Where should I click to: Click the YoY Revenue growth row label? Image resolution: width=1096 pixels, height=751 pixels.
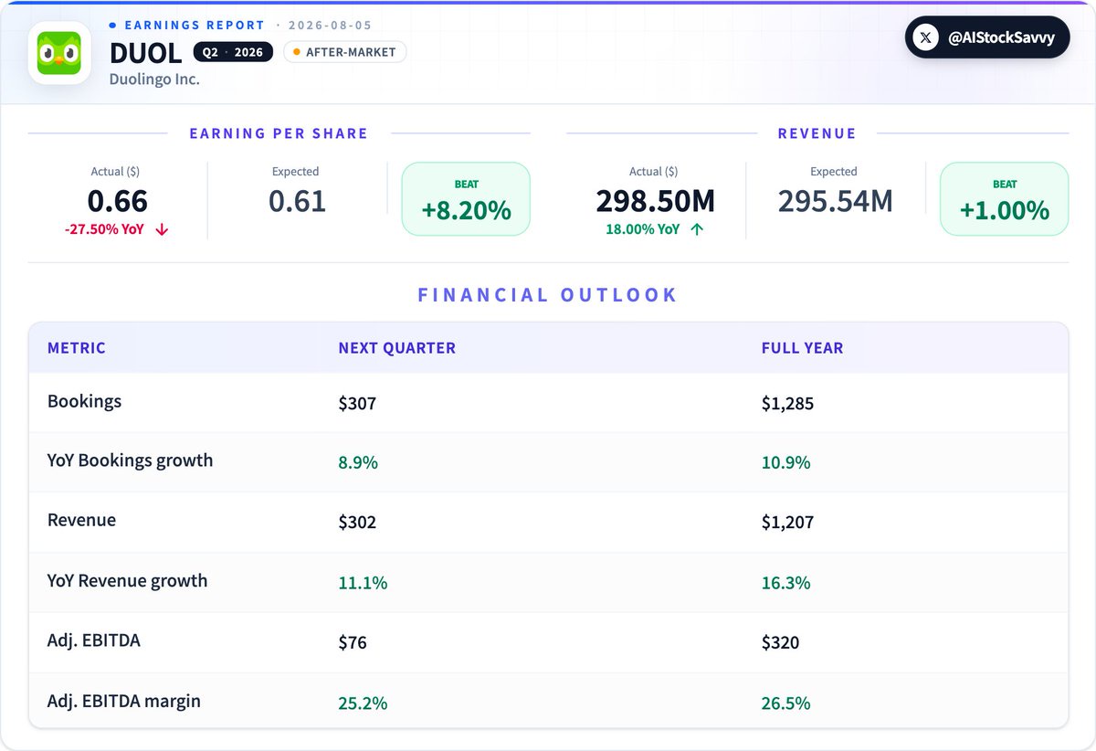tap(127, 580)
